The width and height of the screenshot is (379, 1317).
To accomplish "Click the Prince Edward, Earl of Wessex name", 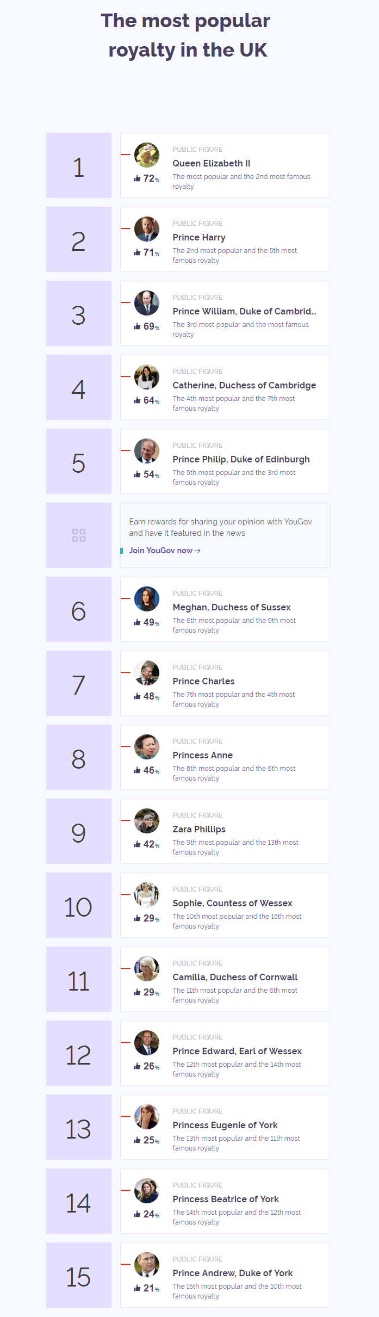I will 237,1051.
